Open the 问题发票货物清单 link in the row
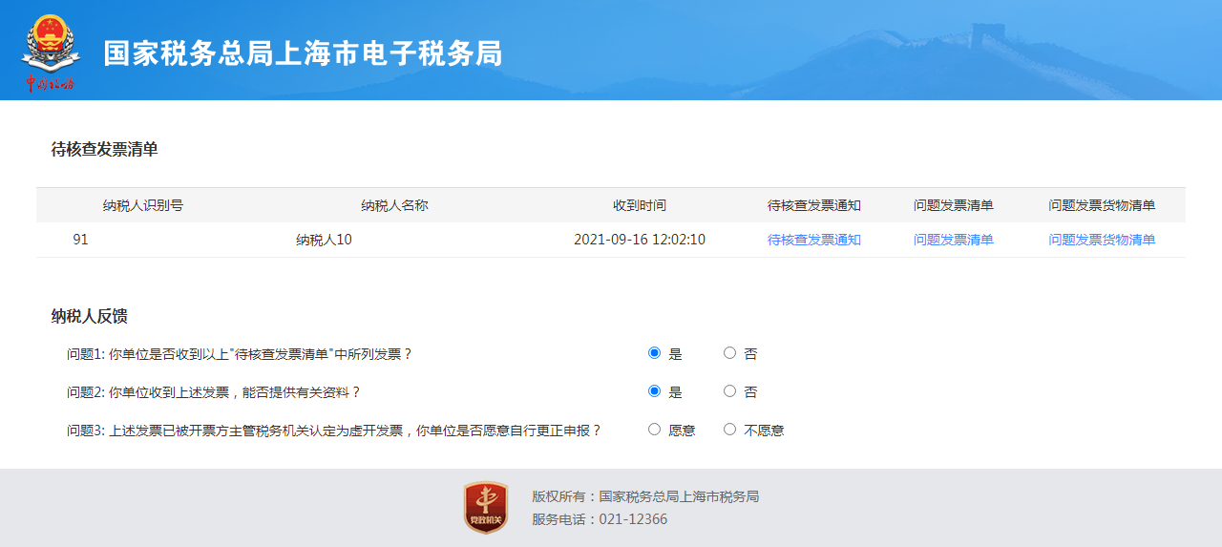This screenshot has width=1222, height=547. [1102, 240]
